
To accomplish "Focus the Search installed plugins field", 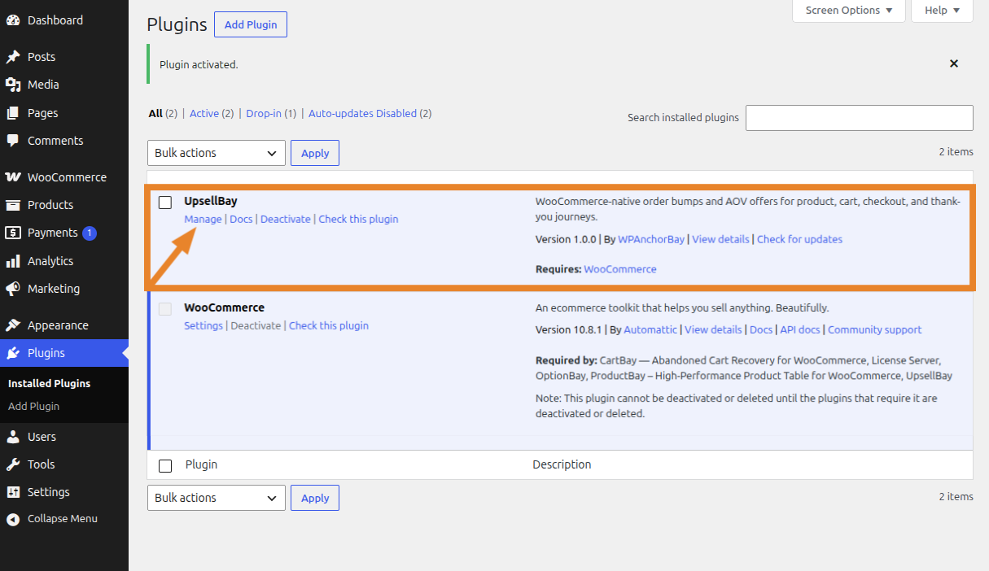I will coord(860,118).
